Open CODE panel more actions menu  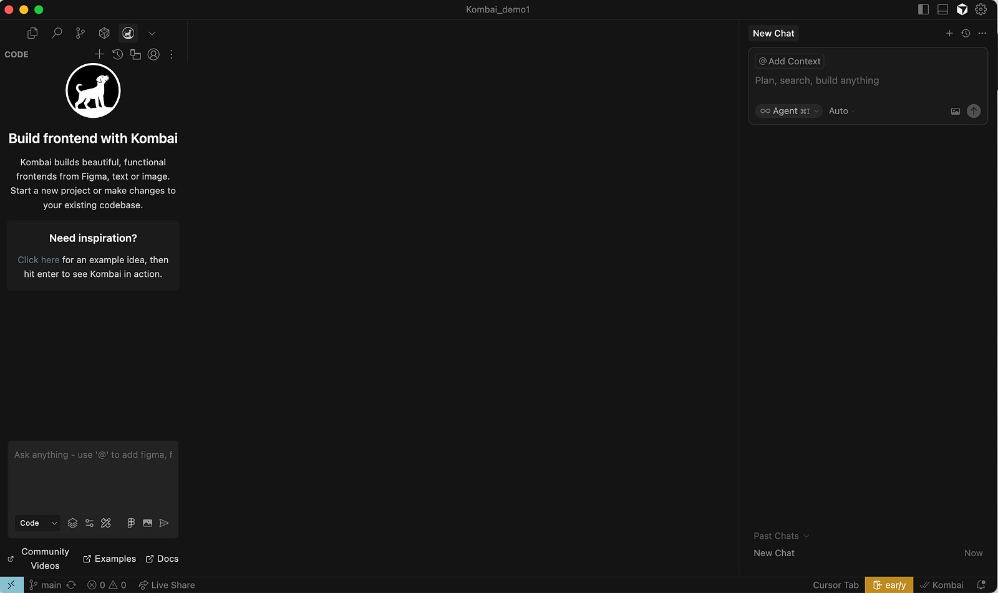tap(172, 54)
